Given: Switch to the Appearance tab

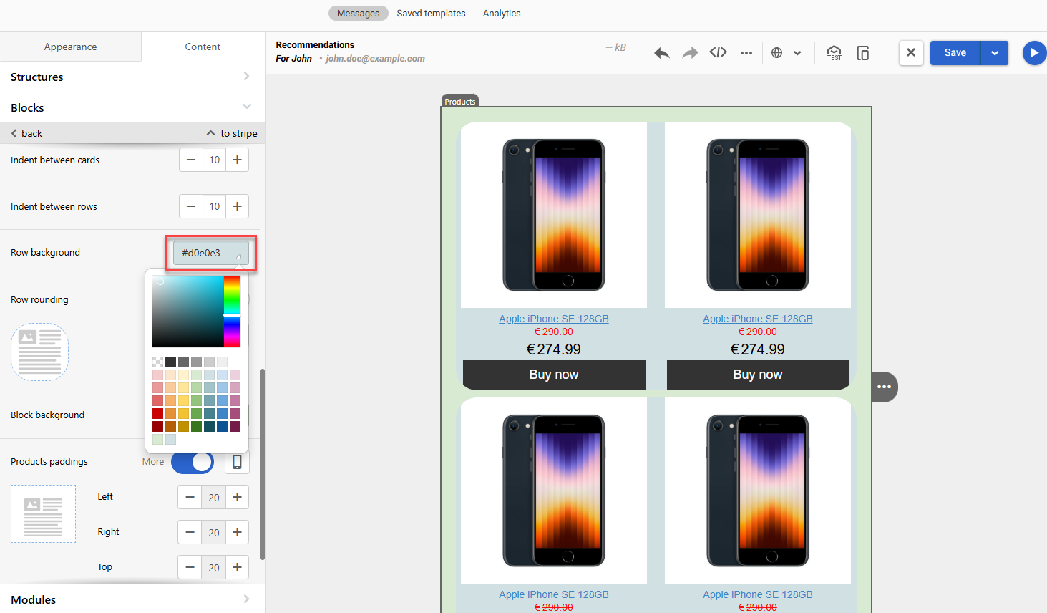Looking at the screenshot, I should click(x=70, y=47).
